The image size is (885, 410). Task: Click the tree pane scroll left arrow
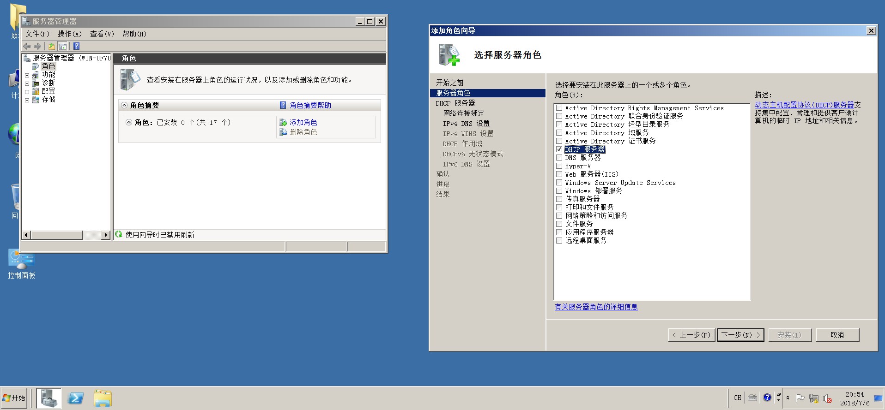pos(26,235)
